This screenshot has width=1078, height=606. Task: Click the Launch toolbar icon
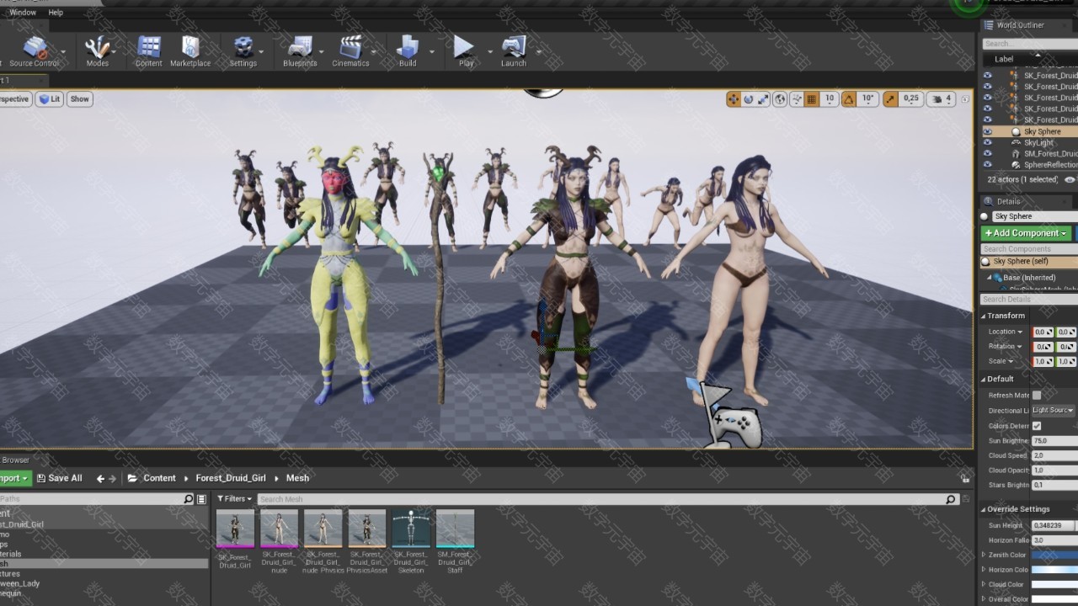click(x=514, y=50)
